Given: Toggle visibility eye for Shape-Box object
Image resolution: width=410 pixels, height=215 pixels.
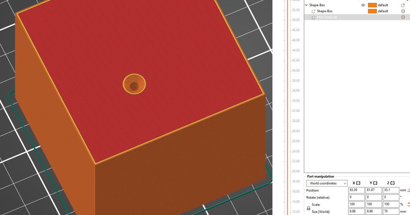Looking at the screenshot, I should point(363,5).
